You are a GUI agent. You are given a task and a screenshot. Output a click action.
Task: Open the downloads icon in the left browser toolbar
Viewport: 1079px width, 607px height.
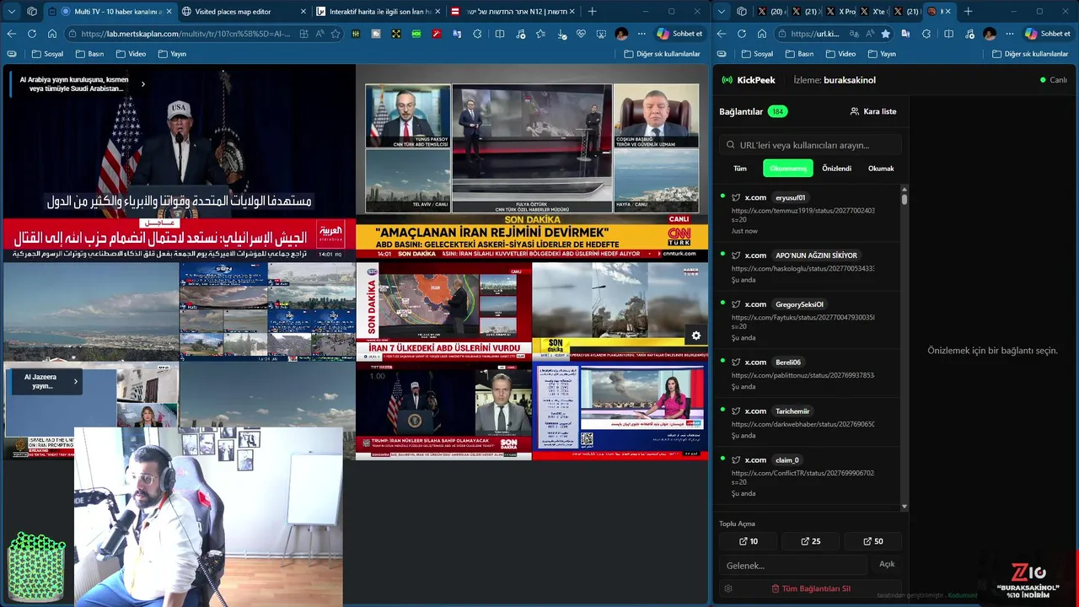(x=562, y=34)
